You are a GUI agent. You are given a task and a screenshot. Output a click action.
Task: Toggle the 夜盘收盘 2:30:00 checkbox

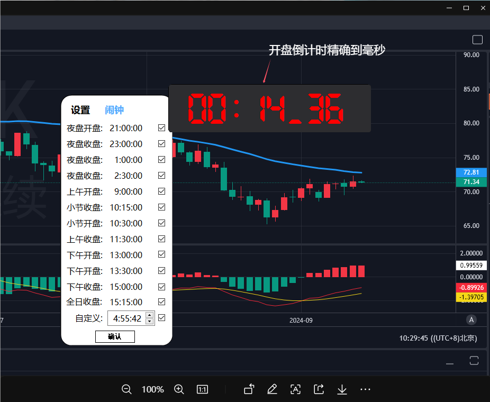tap(161, 176)
